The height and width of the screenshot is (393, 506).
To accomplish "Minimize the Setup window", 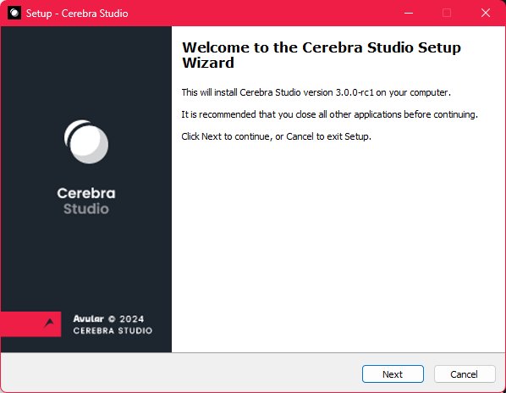I will click(409, 13).
